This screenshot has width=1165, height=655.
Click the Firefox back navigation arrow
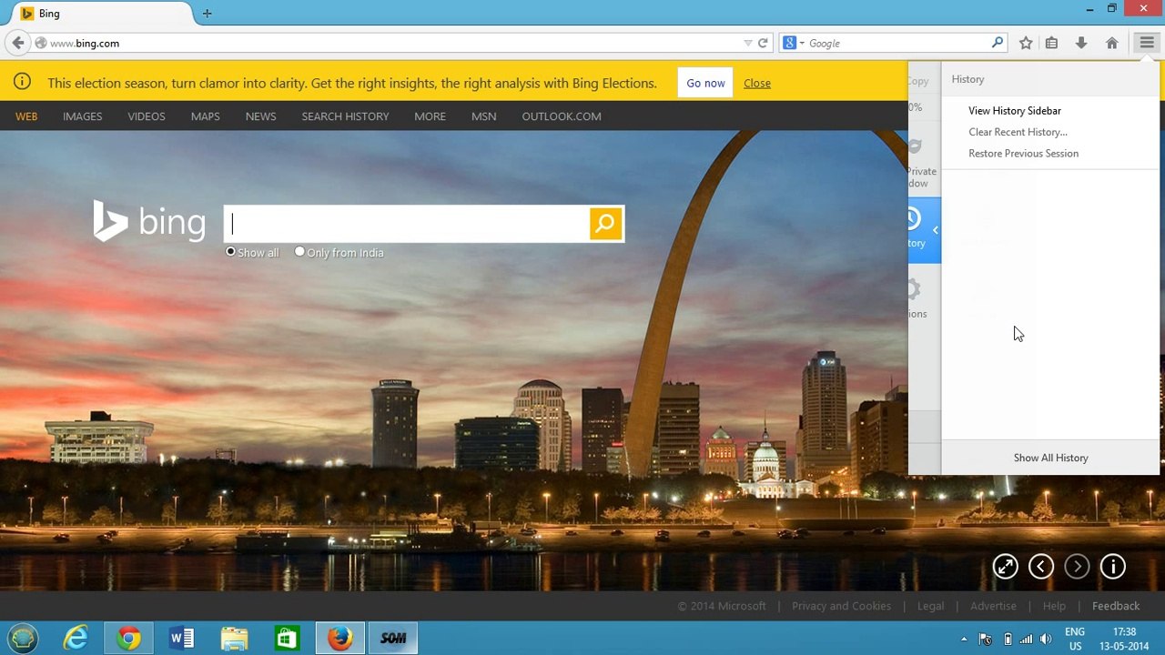click(18, 43)
